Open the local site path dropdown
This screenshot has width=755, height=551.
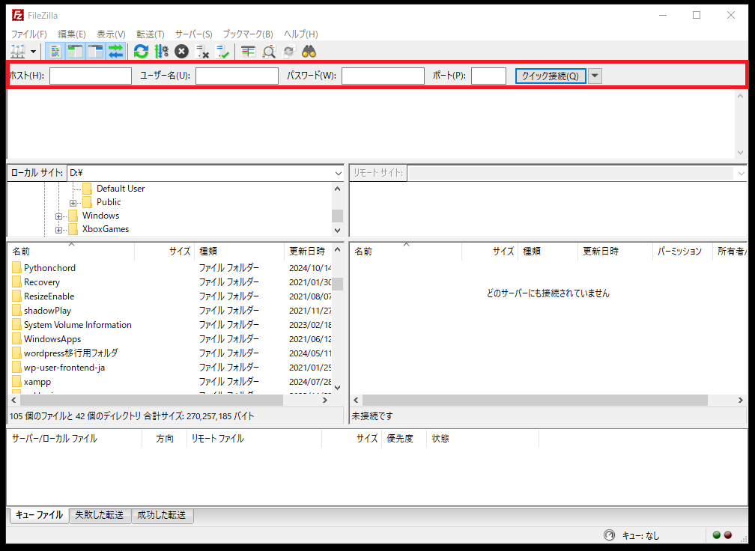[x=338, y=173]
